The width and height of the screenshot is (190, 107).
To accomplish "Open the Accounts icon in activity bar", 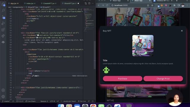I will pos(3,90).
